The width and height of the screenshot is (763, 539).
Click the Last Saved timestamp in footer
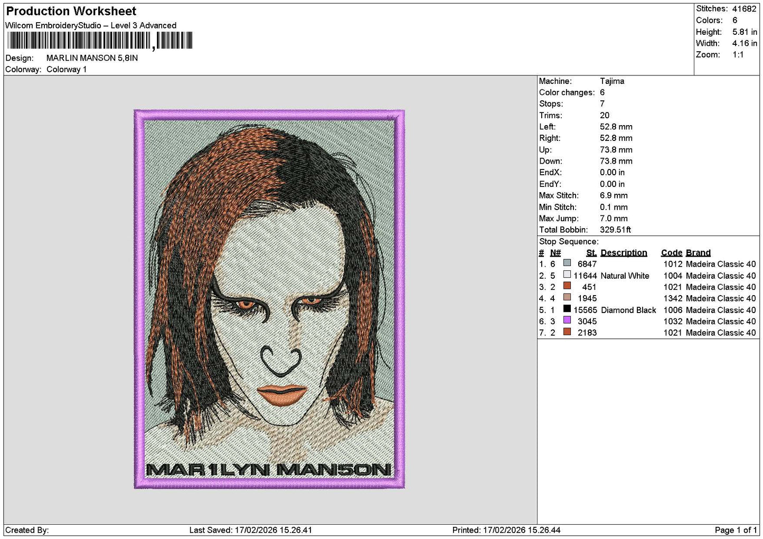pyautogui.click(x=250, y=530)
